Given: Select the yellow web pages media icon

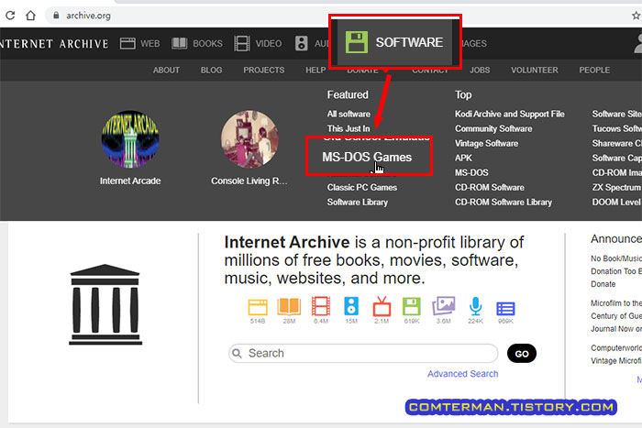Looking at the screenshot, I should coord(258,307).
